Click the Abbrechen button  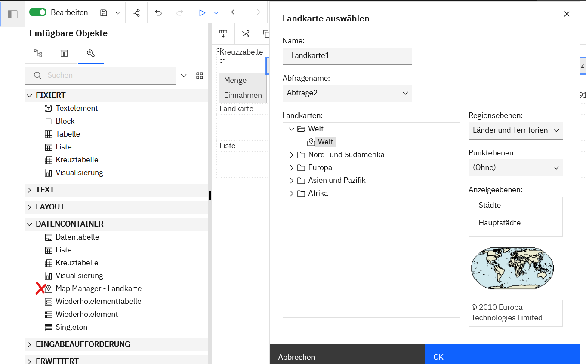point(297,357)
